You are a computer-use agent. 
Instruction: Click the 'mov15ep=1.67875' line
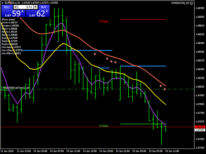click(x=12, y=50)
